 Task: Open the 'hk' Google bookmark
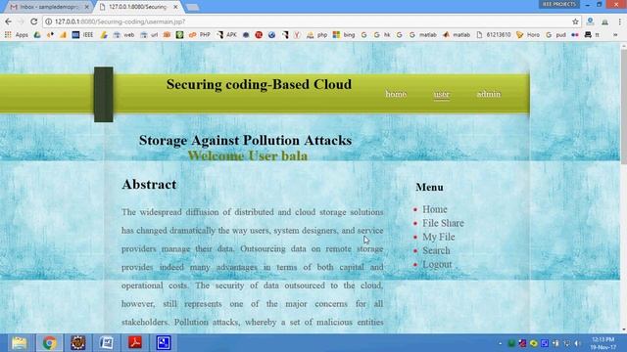coord(382,35)
